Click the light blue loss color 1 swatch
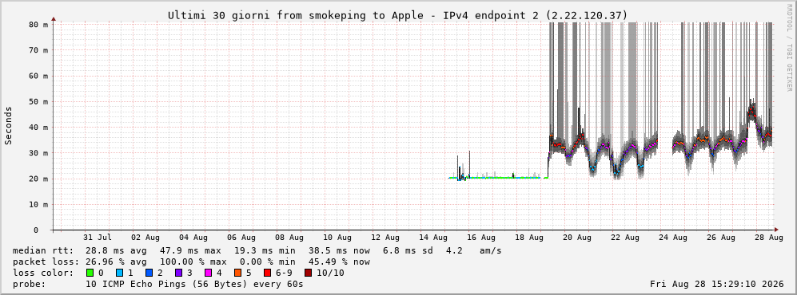Viewport: 797px width, 295px height. tap(119, 273)
